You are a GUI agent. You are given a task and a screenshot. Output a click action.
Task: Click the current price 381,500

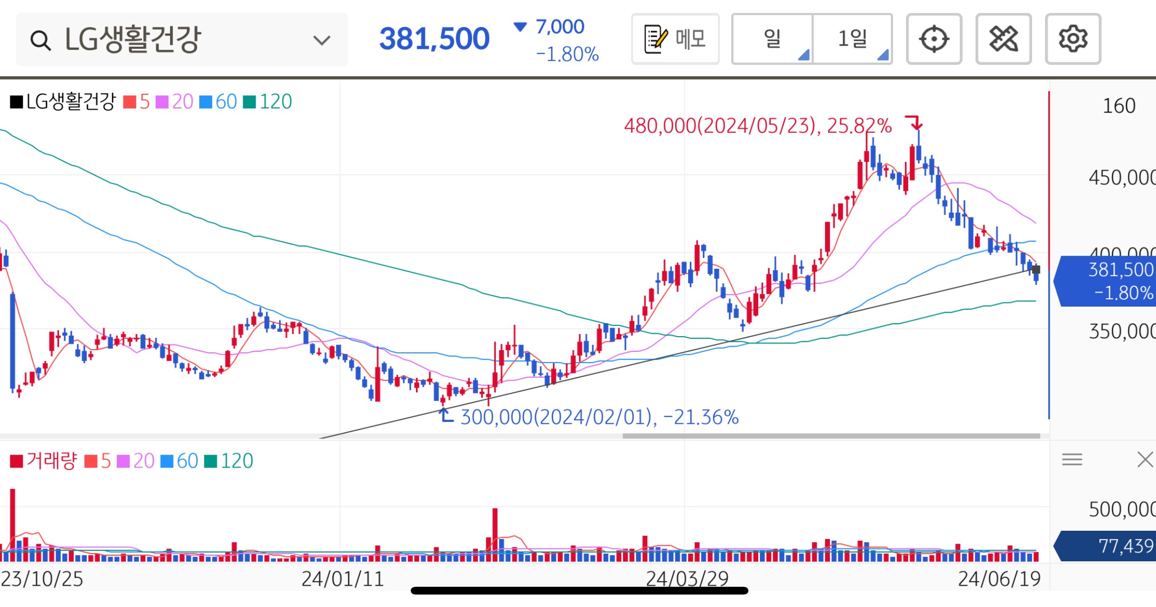point(434,39)
